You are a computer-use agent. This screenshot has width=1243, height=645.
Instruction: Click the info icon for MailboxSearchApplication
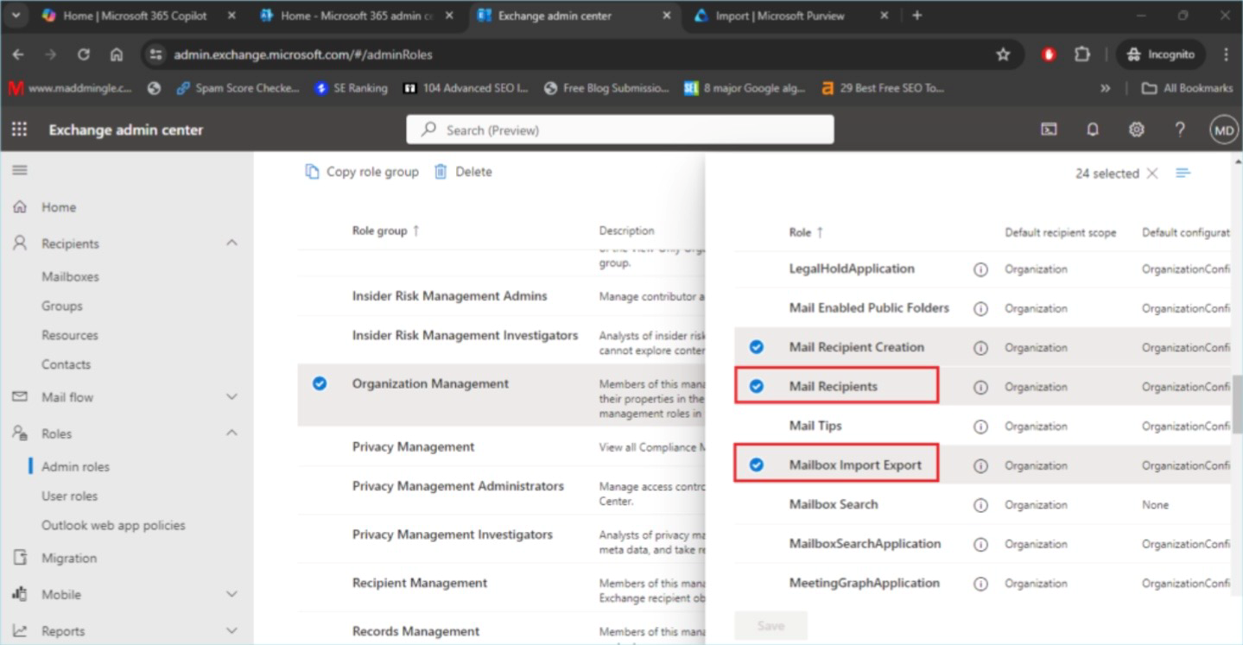[x=980, y=544]
